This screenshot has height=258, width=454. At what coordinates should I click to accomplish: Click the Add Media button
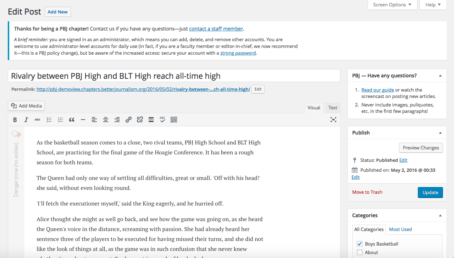(26, 106)
